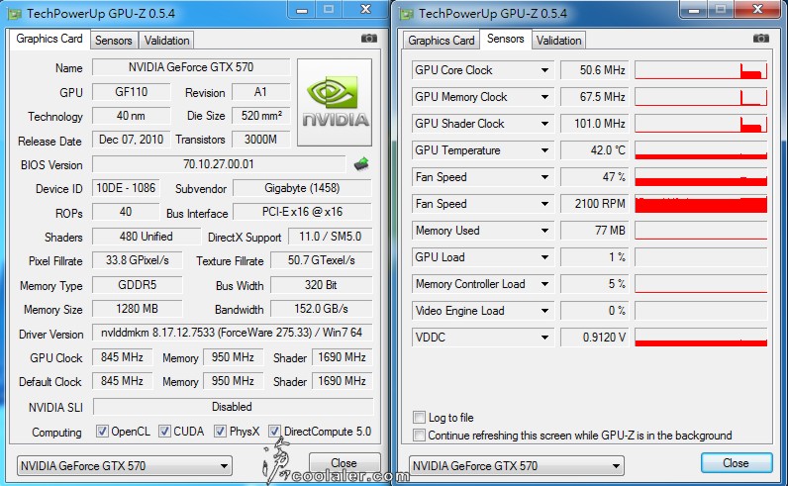Viewport: 788px width, 486px height.
Task: Click the Bus Interface field PCI-E x16
Action: point(302,212)
